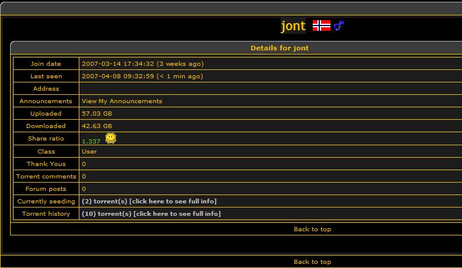Click the Currently seeding label
This screenshot has width=462, height=268.
[x=46, y=202]
